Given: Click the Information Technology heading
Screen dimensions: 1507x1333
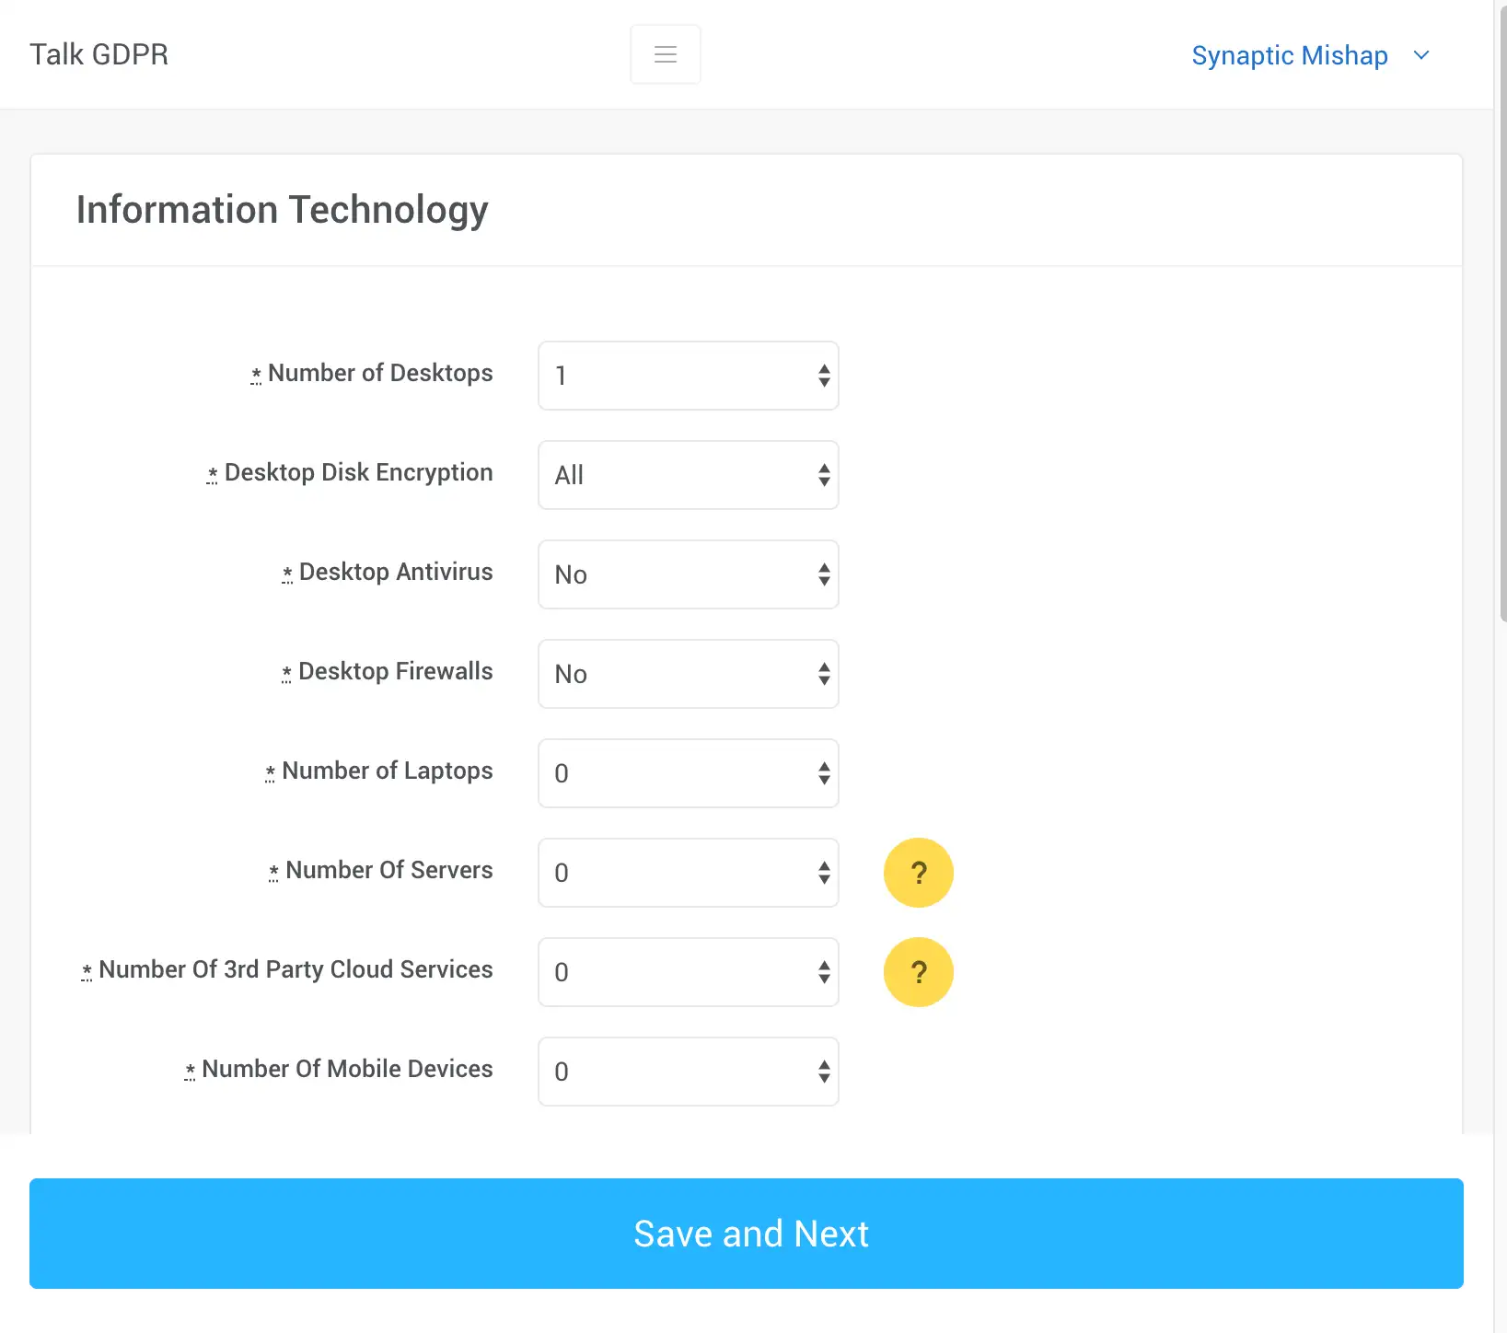Looking at the screenshot, I should point(282,210).
